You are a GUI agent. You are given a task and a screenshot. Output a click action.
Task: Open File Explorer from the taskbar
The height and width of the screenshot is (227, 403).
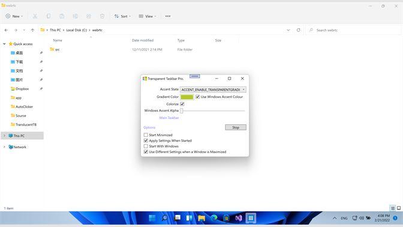(x=201, y=218)
